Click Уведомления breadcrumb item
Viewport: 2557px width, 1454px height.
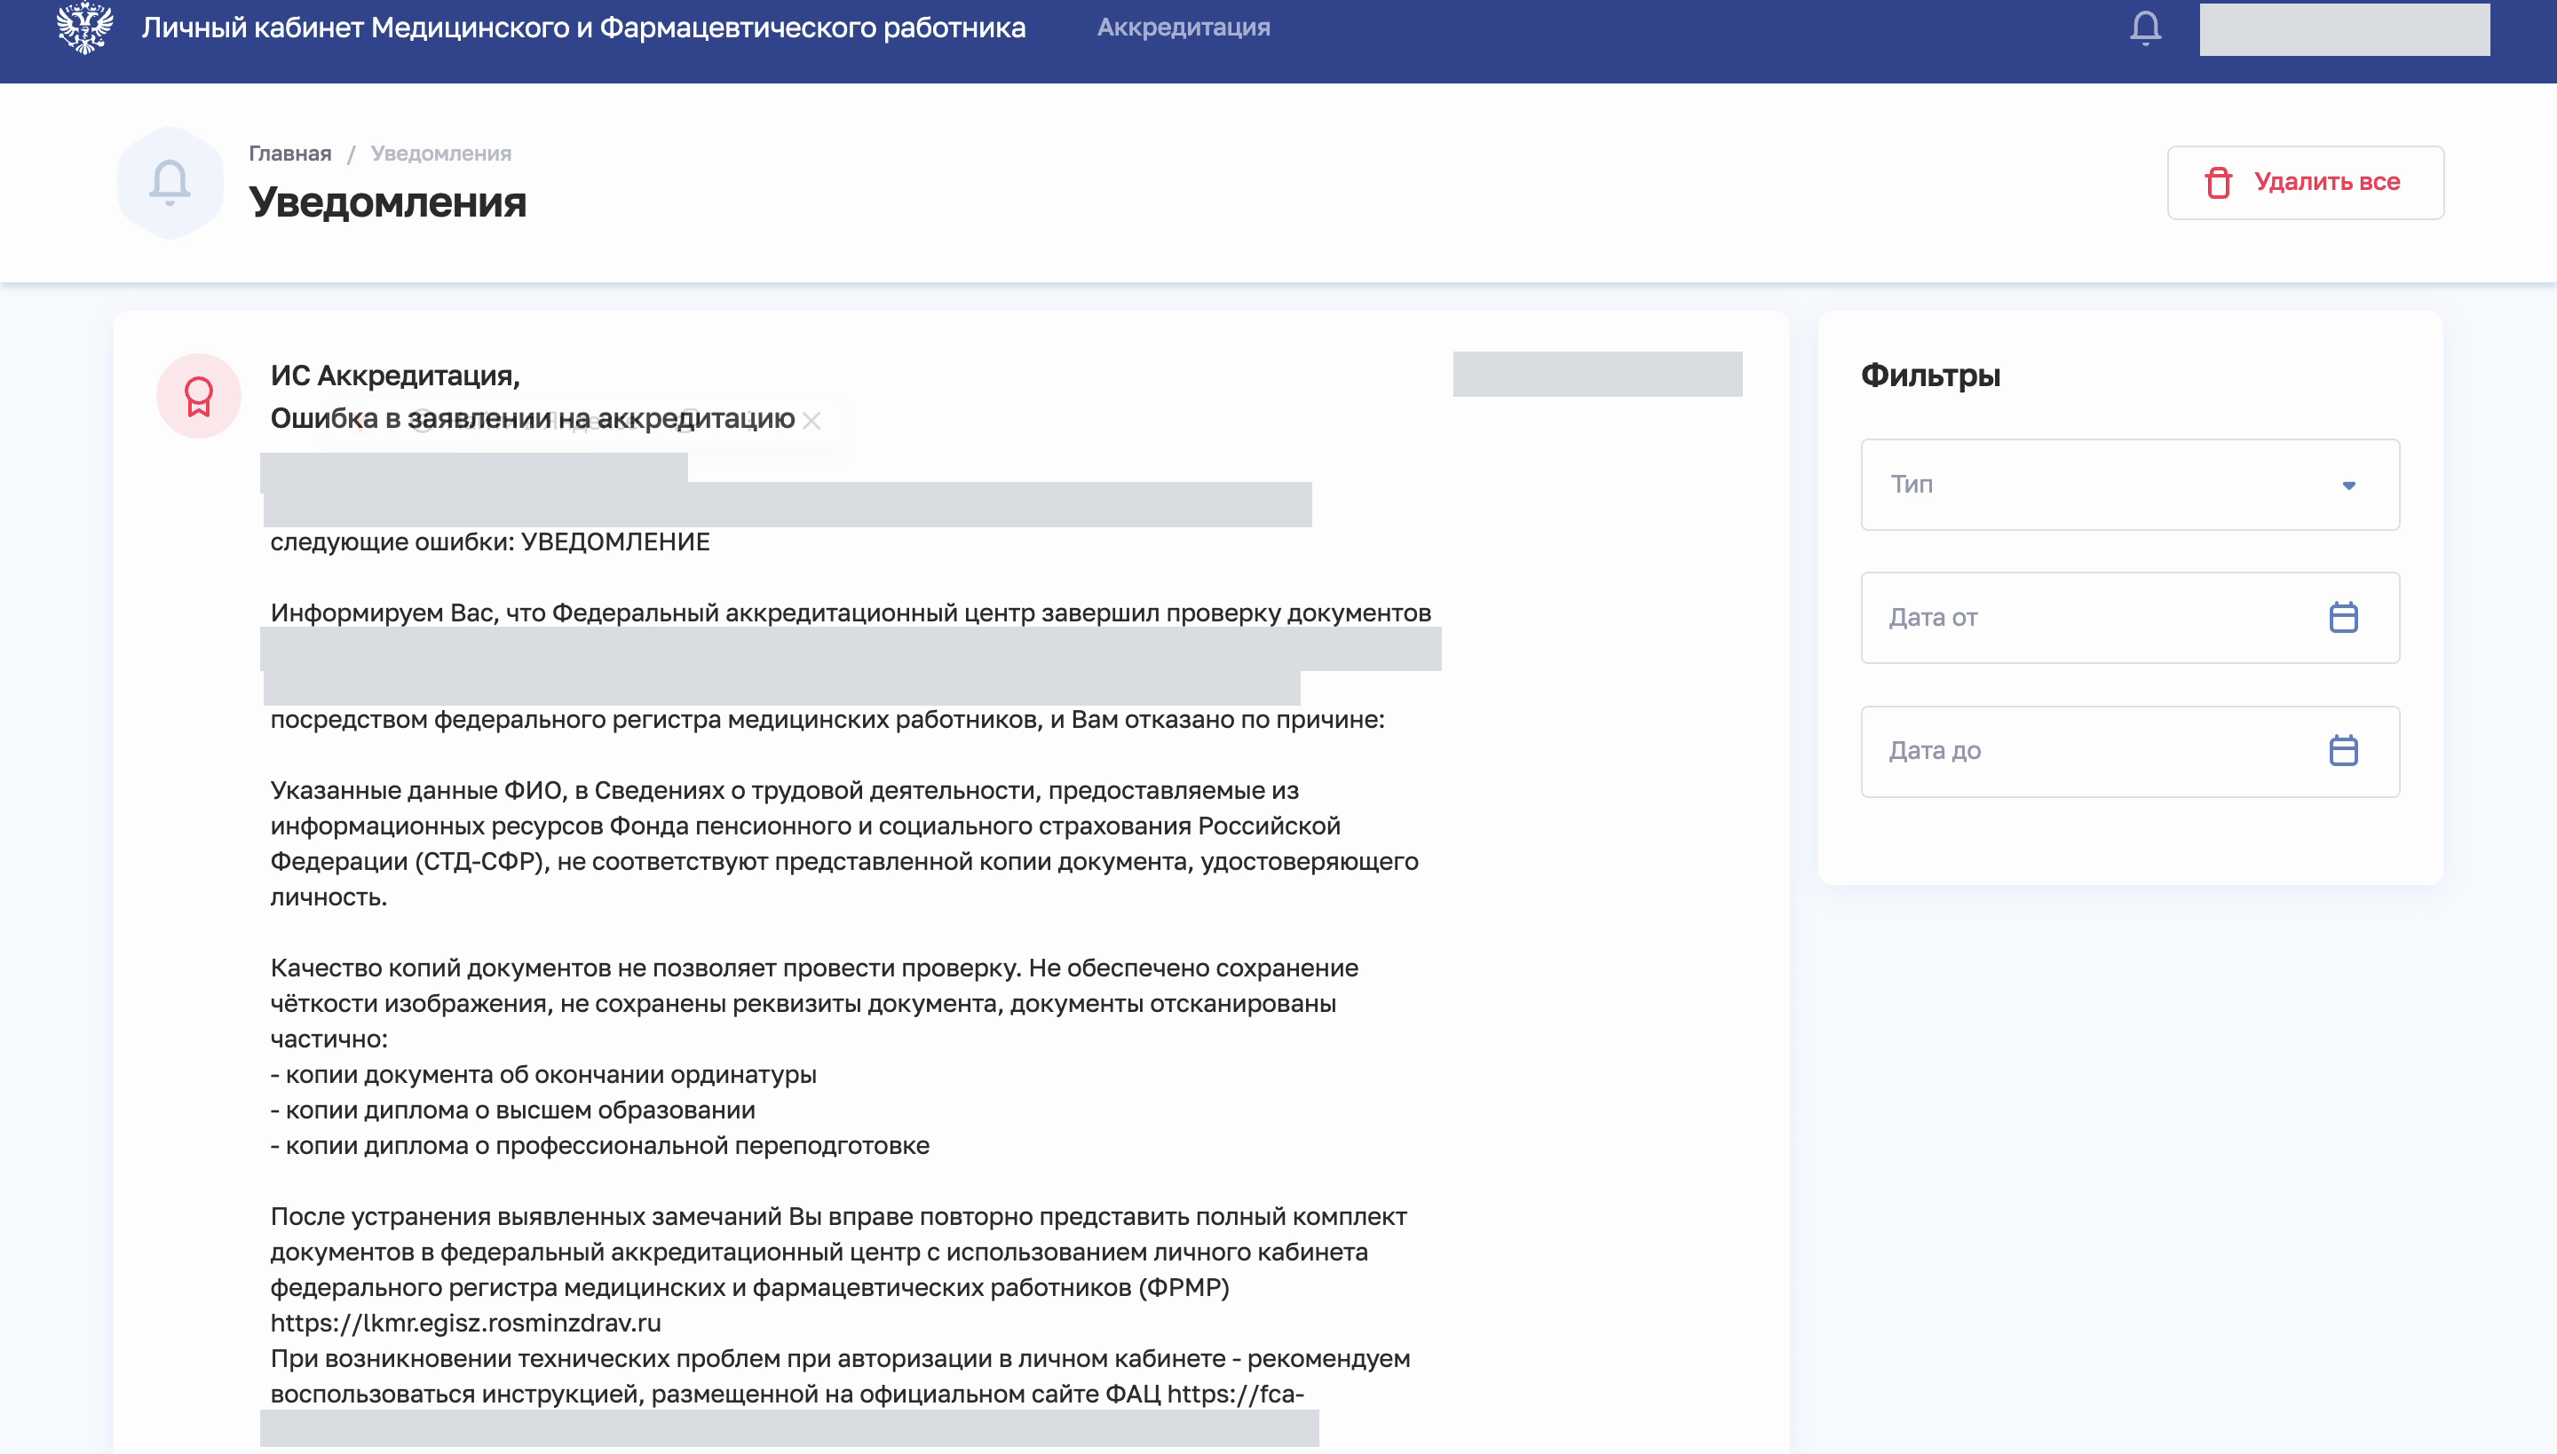[440, 153]
